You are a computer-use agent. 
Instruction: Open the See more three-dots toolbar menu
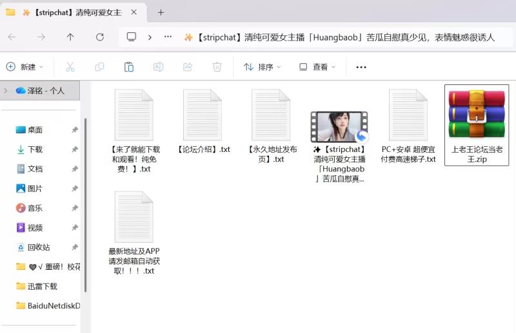coord(361,67)
